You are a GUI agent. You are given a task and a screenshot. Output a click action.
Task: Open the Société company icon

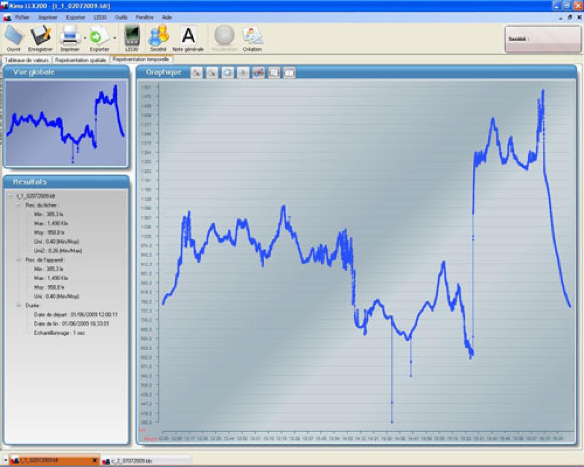pyautogui.click(x=159, y=36)
